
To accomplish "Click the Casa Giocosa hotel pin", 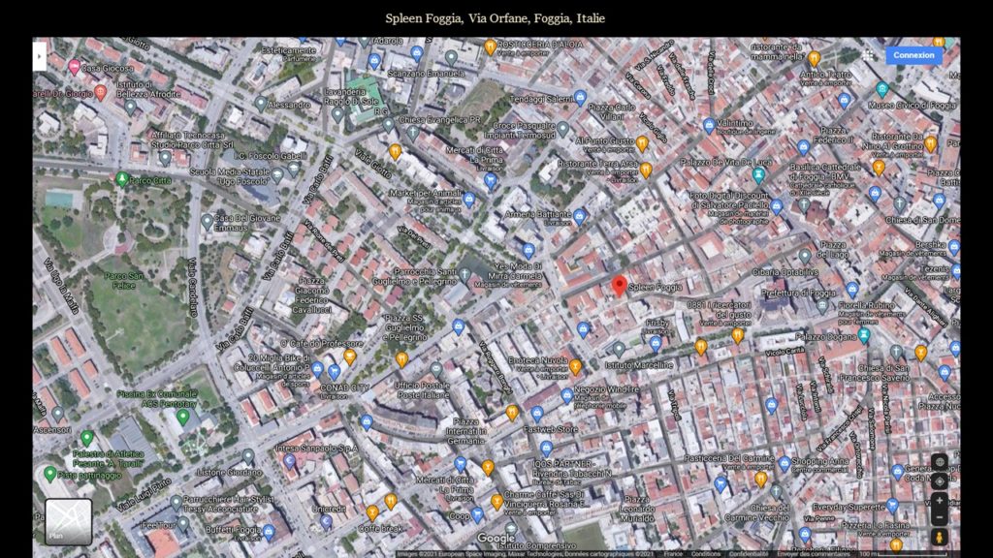I will [x=74, y=67].
